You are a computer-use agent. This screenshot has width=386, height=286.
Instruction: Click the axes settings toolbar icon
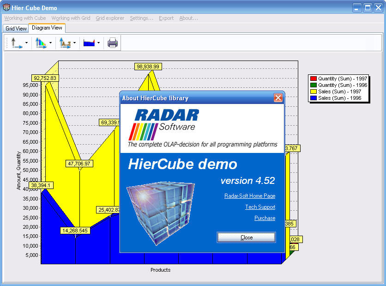[16, 43]
